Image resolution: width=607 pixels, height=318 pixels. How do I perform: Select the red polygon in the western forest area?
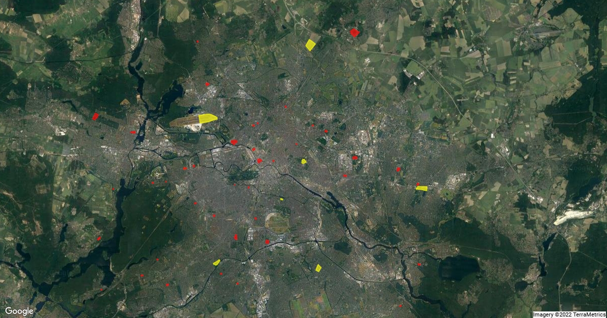point(95,117)
